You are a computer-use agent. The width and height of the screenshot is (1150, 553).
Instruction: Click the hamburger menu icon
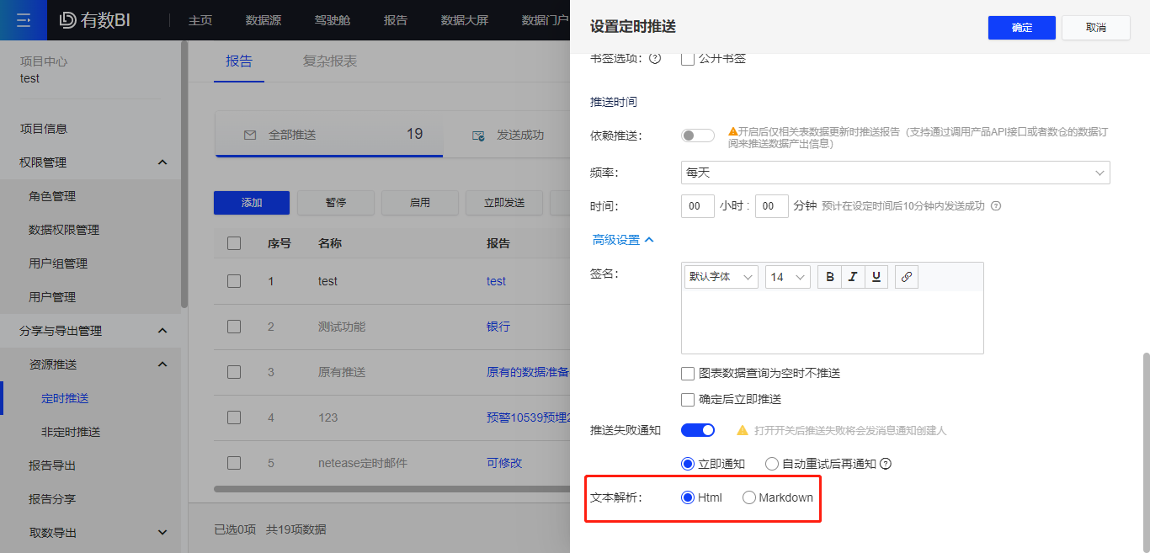[24, 20]
